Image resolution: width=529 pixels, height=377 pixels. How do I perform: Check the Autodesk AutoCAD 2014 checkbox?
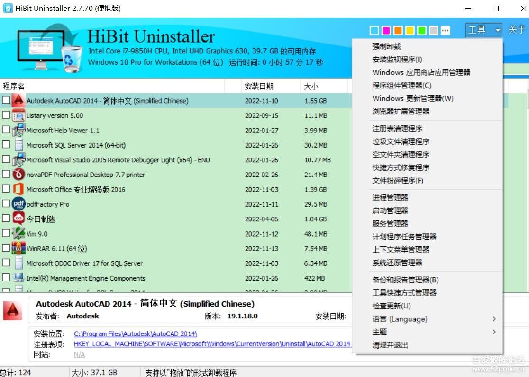[x=6, y=100]
